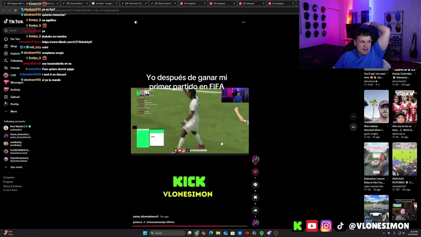
Task: Open the video options three-dot menu
Action: (x=243, y=22)
